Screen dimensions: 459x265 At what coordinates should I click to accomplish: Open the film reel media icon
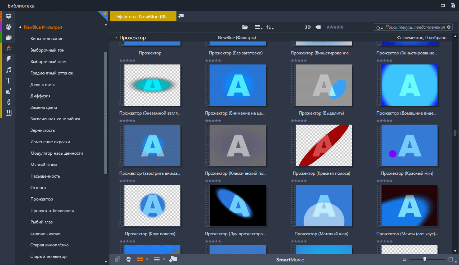9,26
